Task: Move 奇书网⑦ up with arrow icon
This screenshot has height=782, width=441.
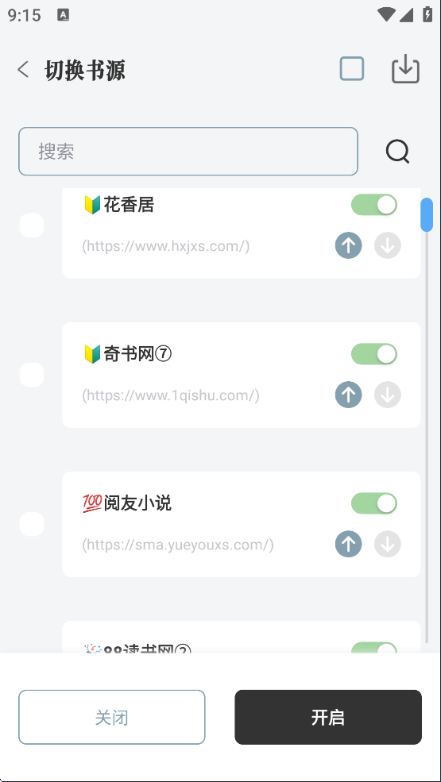Action: 348,395
